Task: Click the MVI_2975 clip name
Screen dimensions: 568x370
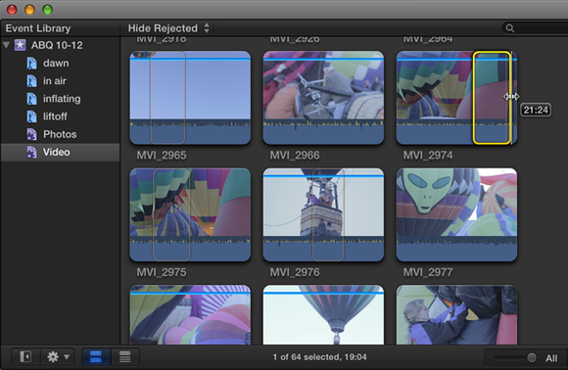Action: point(162,272)
